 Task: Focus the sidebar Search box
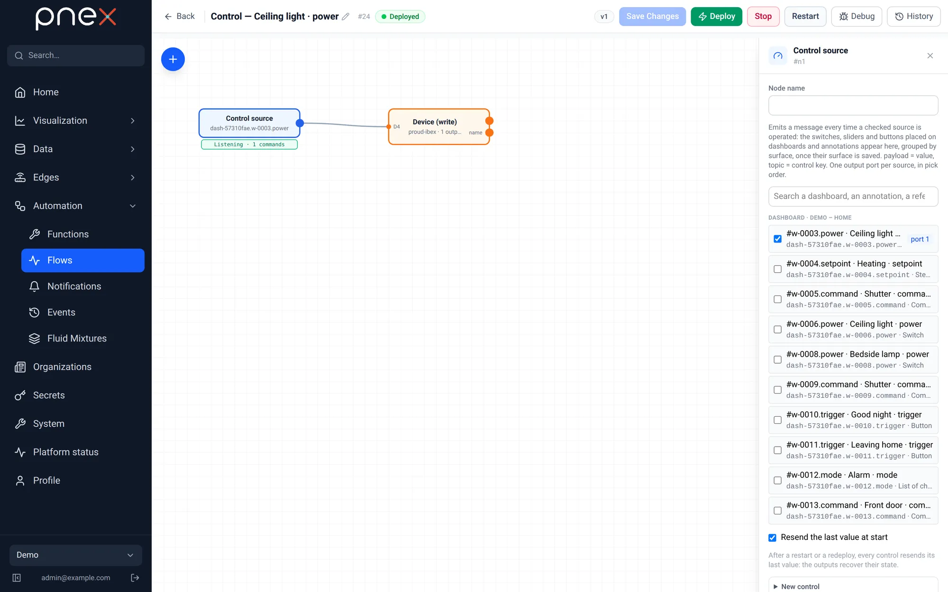point(76,55)
